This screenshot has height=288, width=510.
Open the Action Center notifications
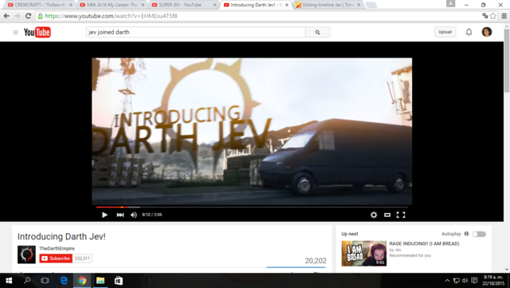click(474, 281)
